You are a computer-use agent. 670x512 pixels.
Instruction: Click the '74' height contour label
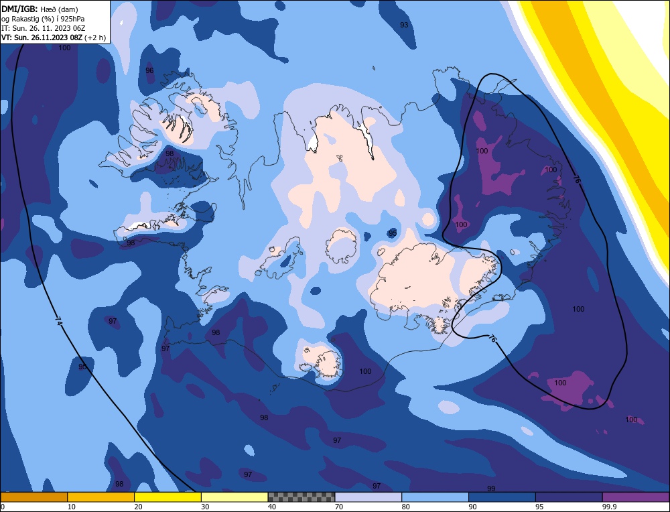coord(58,322)
